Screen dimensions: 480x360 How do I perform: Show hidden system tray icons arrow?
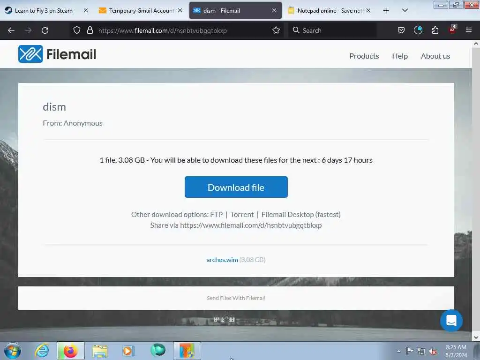(x=398, y=352)
